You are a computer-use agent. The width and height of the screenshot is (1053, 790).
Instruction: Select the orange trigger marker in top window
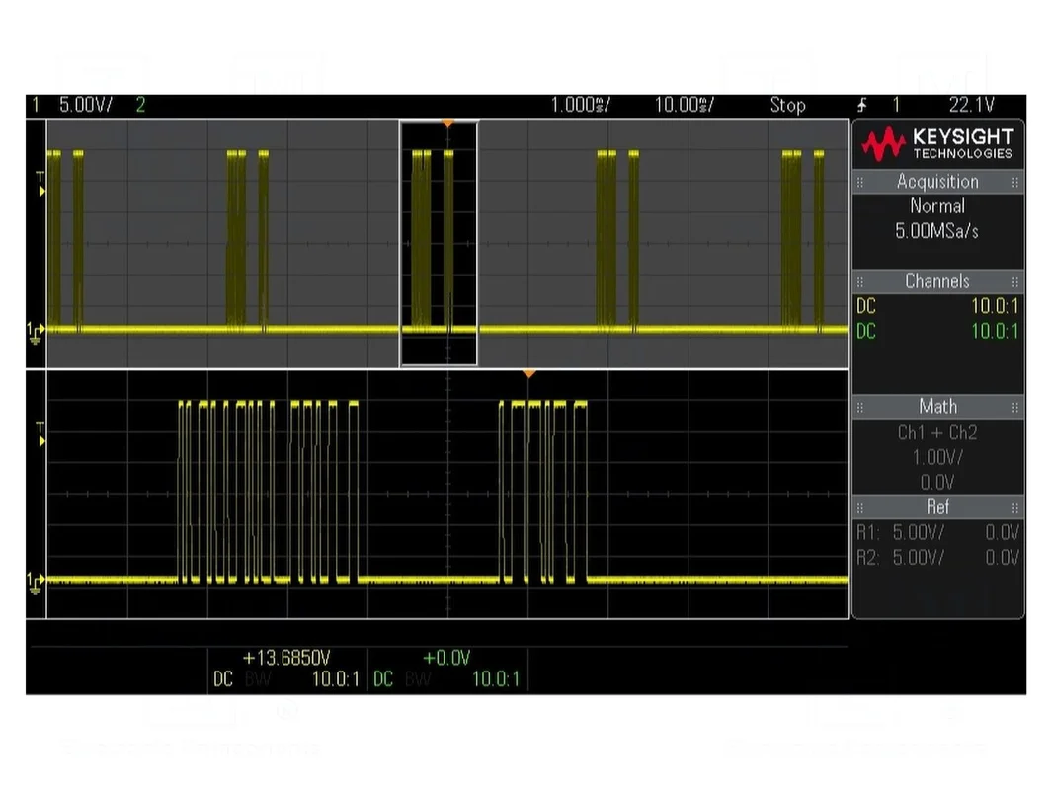(447, 124)
